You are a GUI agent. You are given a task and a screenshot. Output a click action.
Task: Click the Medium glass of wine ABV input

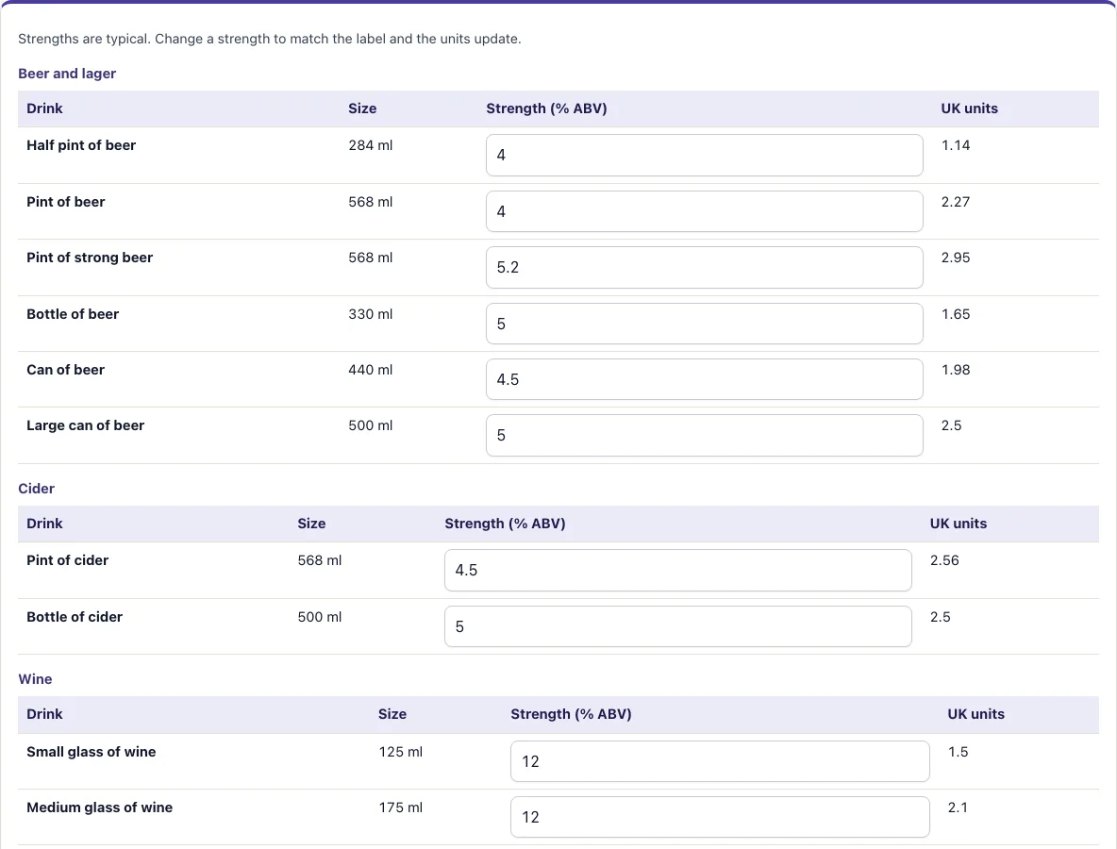pos(720,817)
